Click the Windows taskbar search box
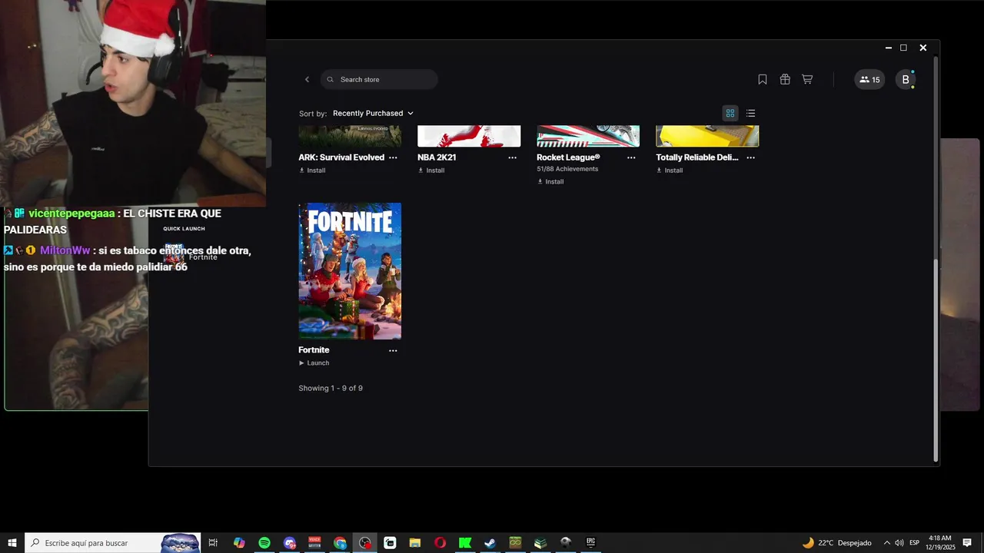 (112, 543)
